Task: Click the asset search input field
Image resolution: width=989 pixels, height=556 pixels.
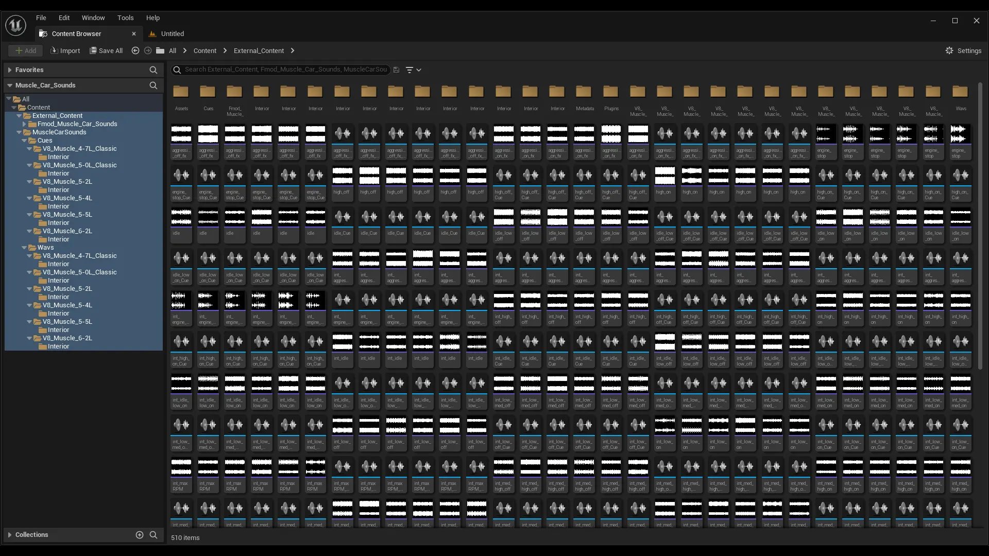Action: pyautogui.click(x=286, y=69)
